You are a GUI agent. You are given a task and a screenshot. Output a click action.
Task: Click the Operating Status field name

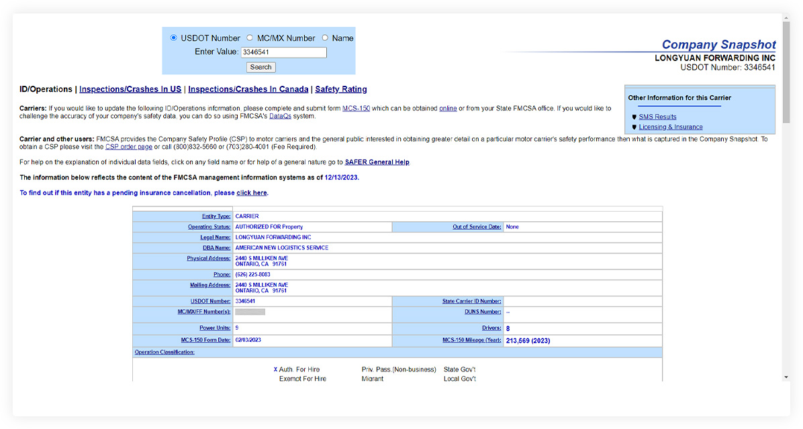tap(209, 227)
